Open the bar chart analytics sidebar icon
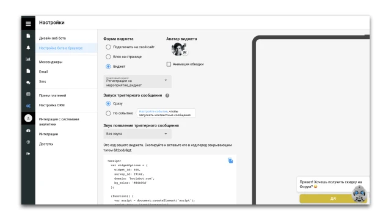This screenshot has height=220, width=391. pos(28,59)
